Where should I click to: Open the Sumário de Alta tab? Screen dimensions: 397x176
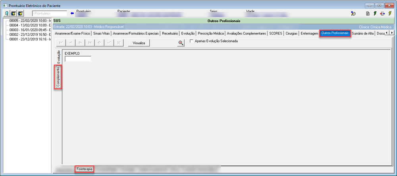pyautogui.click(x=362, y=33)
